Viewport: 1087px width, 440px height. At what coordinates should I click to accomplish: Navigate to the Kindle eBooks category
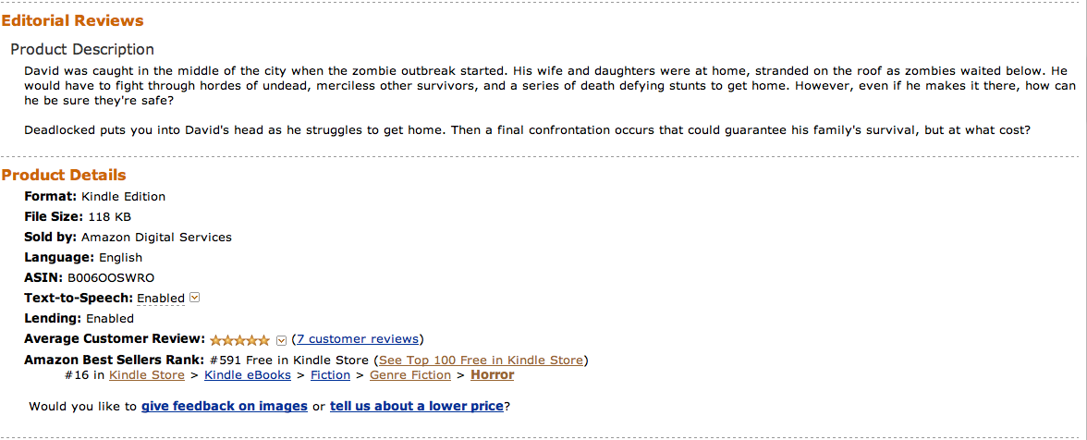point(248,375)
